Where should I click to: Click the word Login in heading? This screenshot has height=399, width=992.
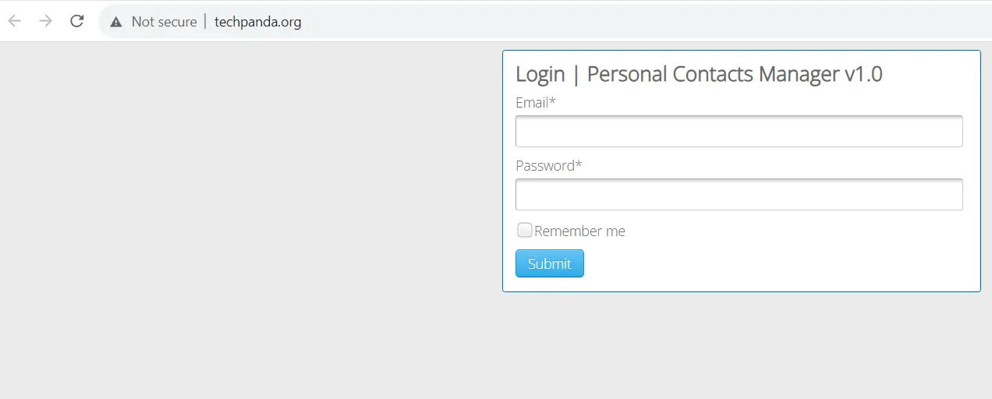pyautogui.click(x=540, y=74)
